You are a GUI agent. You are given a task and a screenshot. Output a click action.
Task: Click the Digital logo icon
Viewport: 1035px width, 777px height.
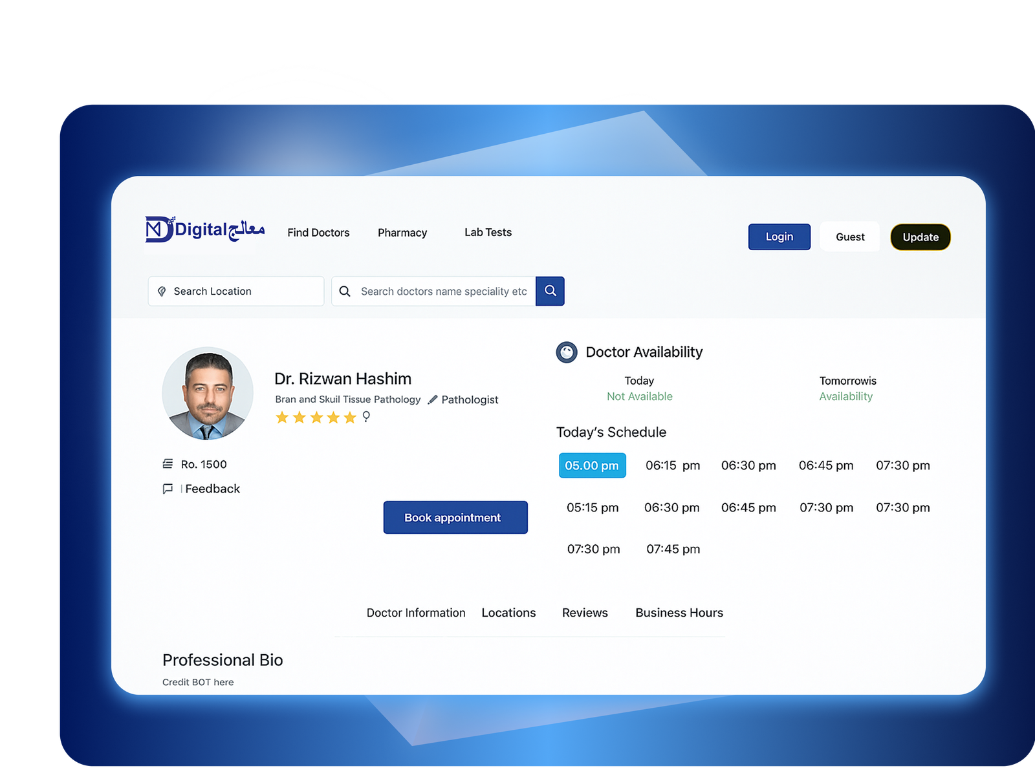click(159, 229)
